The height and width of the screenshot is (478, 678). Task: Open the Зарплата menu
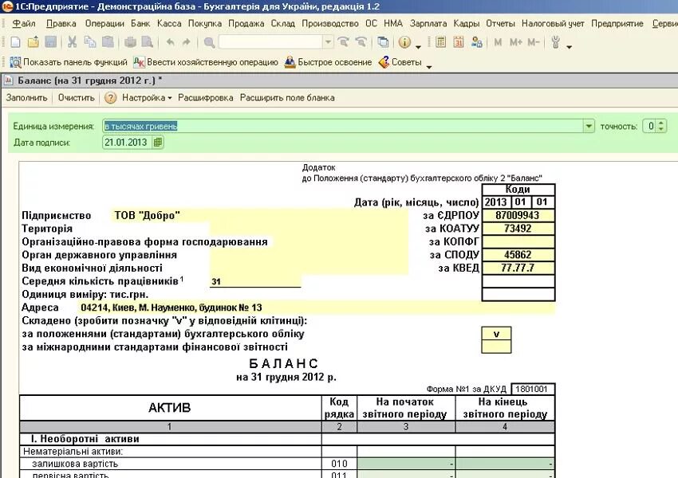428,23
